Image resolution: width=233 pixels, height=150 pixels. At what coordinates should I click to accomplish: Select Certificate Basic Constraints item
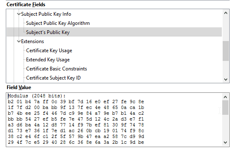pos(56,69)
